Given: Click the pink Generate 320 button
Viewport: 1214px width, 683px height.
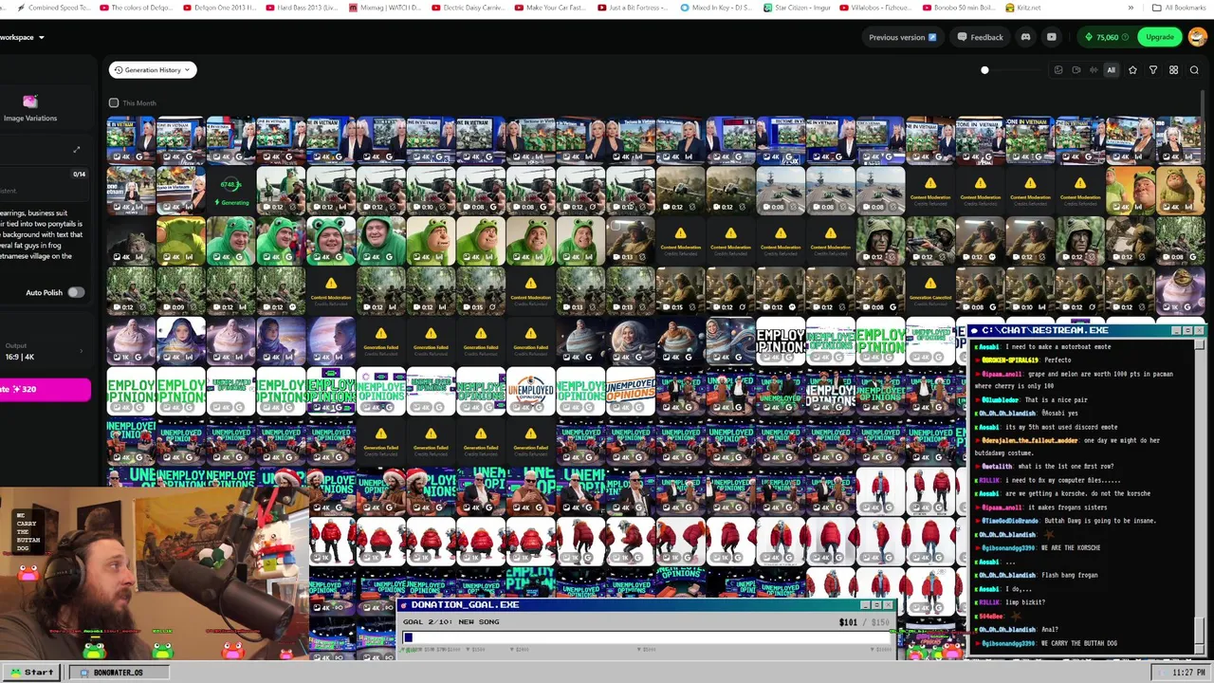Looking at the screenshot, I should (x=45, y=389).
